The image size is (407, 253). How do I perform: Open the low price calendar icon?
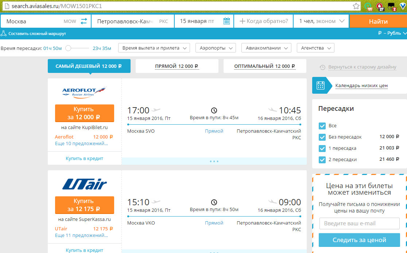point(320,85)
